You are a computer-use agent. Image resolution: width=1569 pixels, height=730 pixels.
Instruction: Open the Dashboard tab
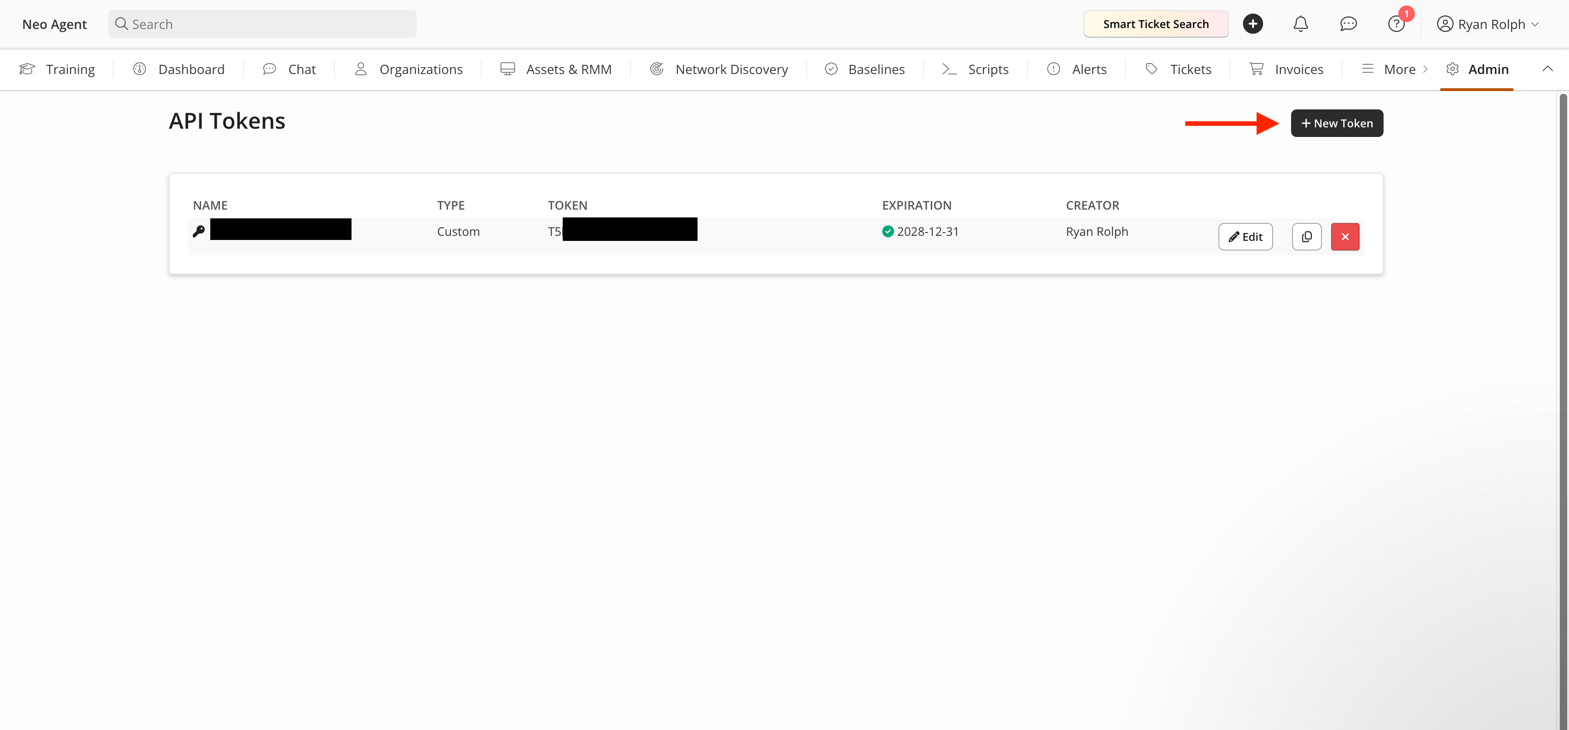(179, 69)
